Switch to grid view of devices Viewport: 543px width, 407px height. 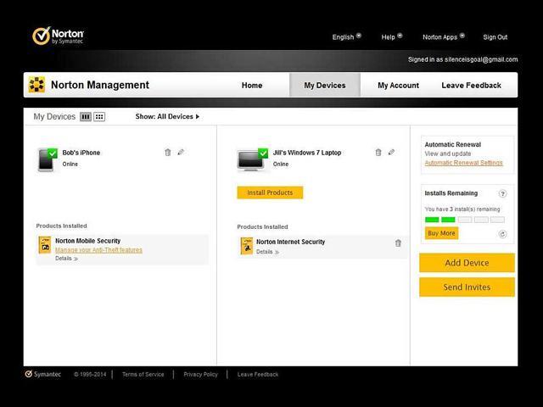[99, 117]
